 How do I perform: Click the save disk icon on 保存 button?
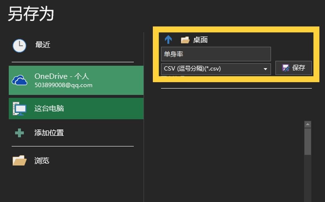285,68
